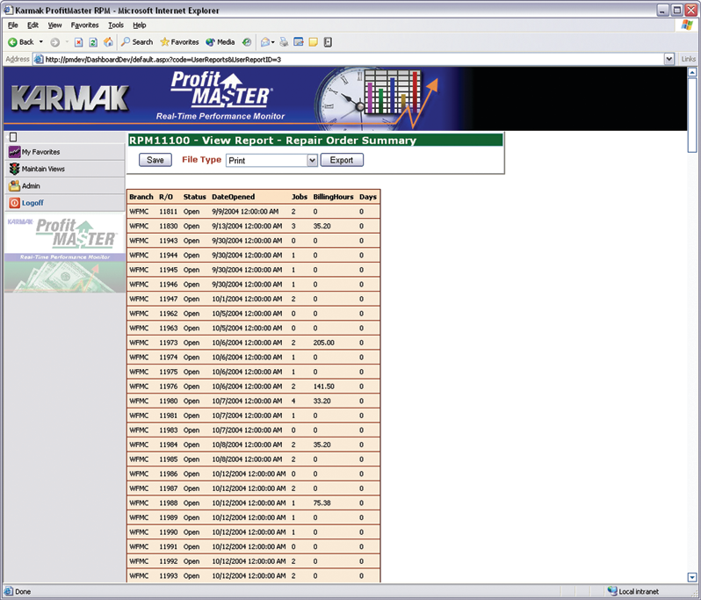The image size is (701, 600).
Task: Click billing hours value 75.38
Action: coord(322,503)
